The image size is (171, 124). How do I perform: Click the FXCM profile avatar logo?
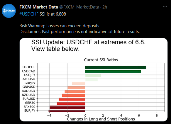point(9,11)
